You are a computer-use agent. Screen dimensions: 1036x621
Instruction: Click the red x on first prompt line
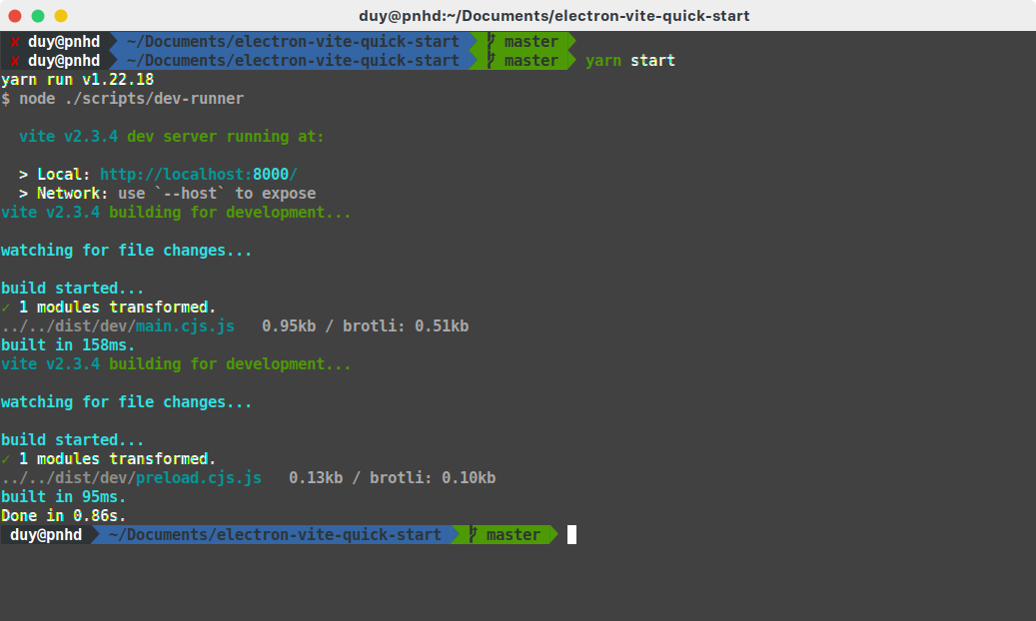tap(15, 42)
